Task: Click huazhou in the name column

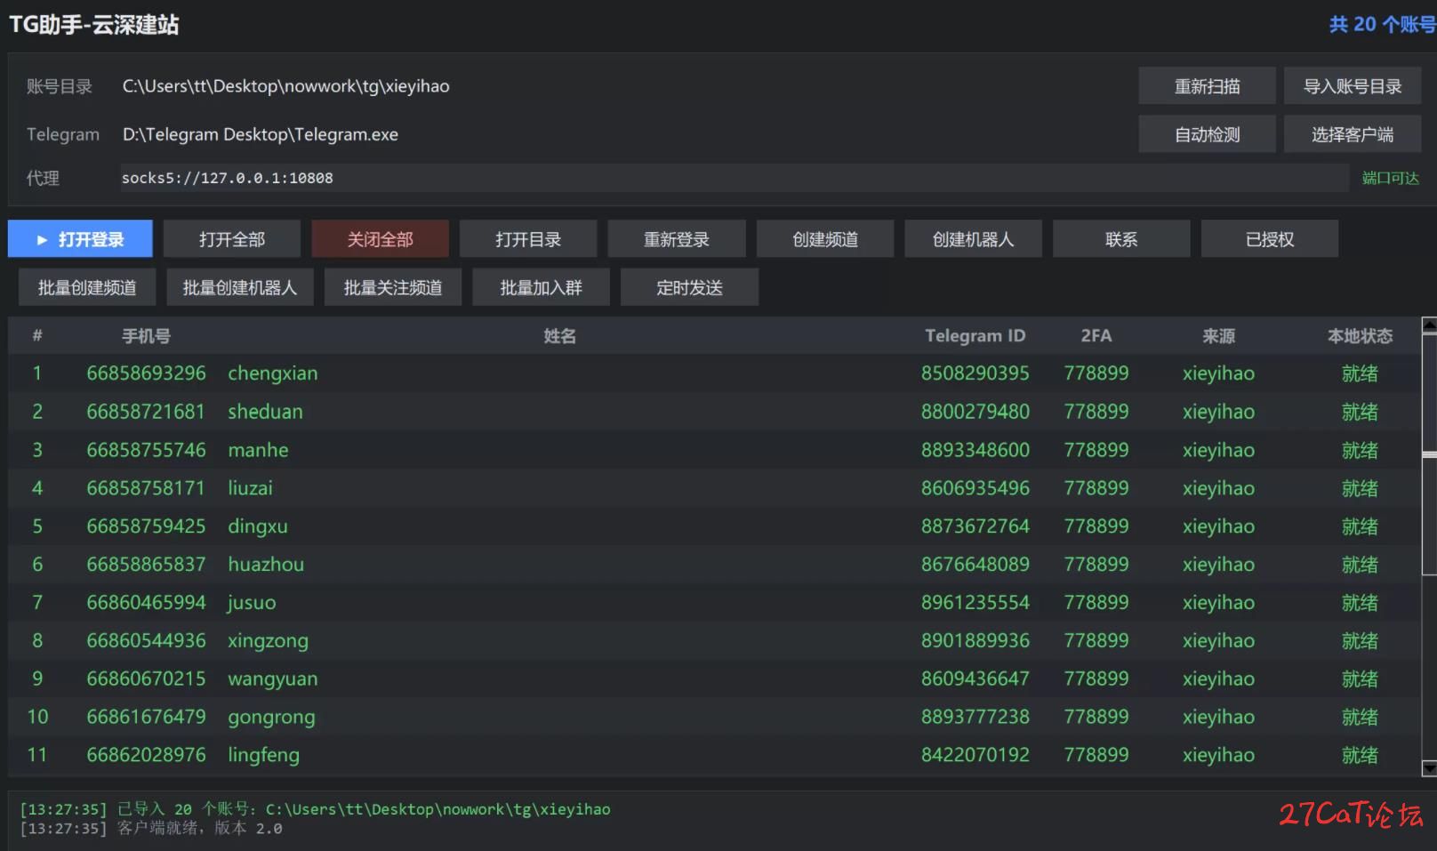Action: tap(266, 565)
